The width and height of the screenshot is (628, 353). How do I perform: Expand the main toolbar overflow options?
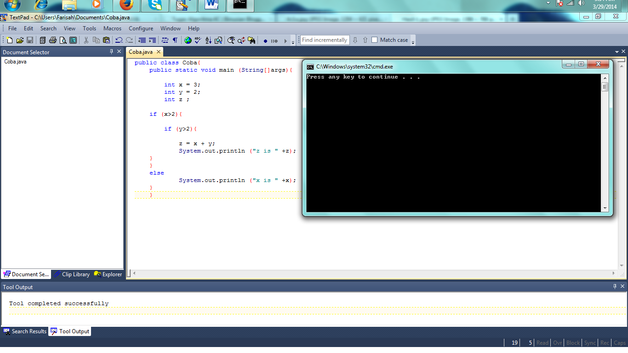coord(293,42)
